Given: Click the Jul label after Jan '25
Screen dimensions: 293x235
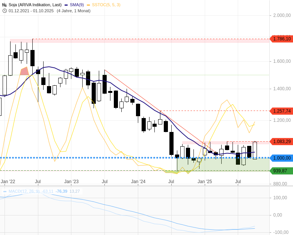Looking at the screenshot, I should 238,181.
